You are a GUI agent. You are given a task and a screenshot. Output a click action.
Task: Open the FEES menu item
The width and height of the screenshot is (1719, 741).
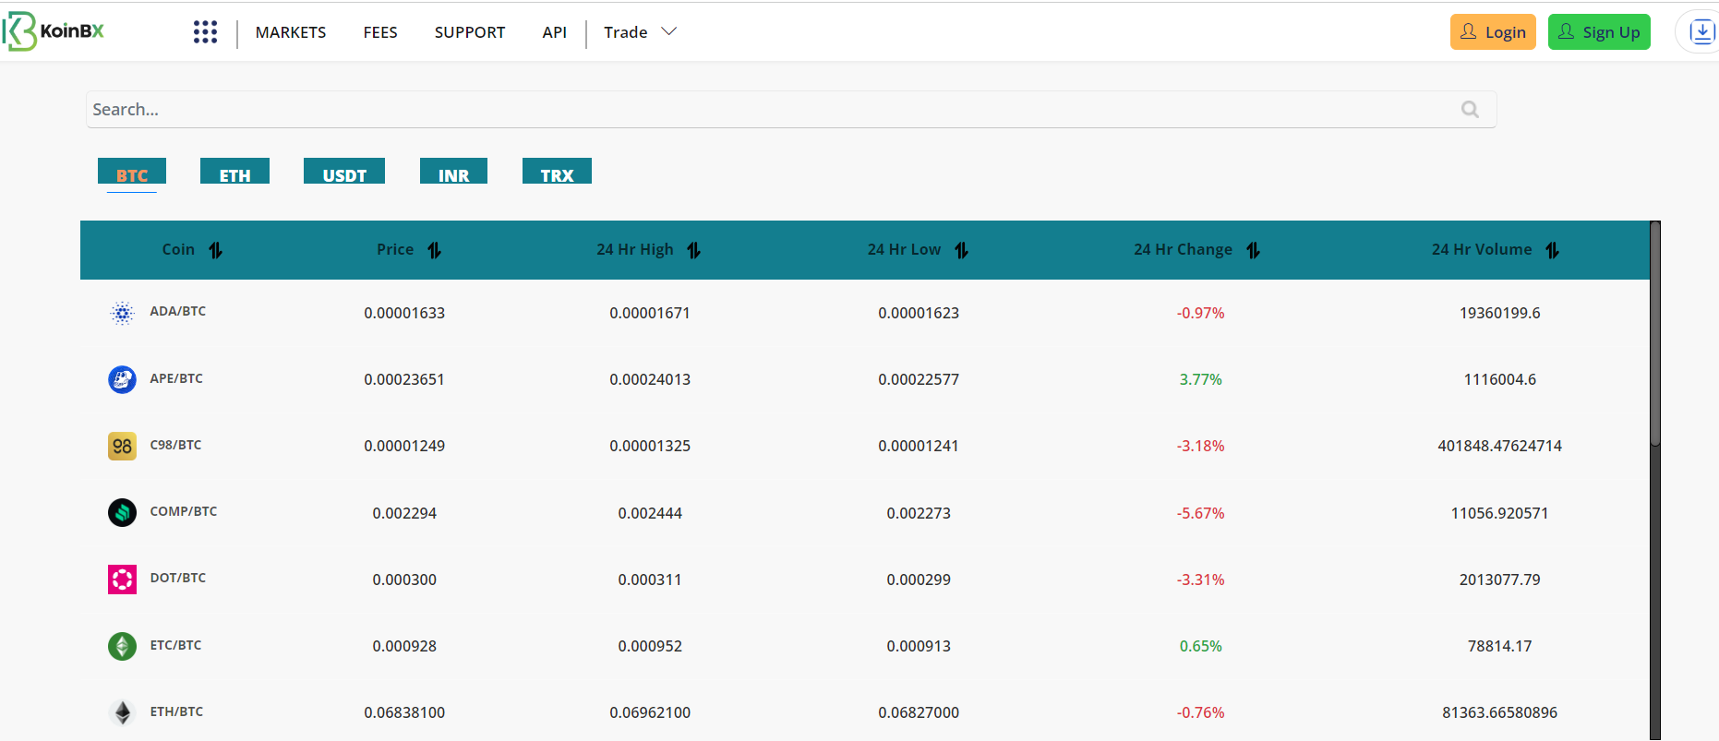pyautogui.click(x=380, y=32)
